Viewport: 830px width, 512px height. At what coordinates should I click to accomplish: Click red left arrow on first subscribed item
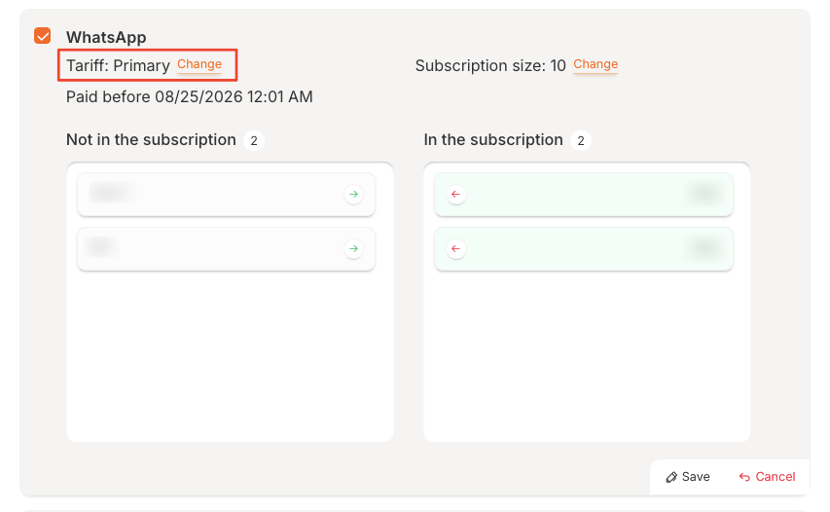tap(456, 195)
